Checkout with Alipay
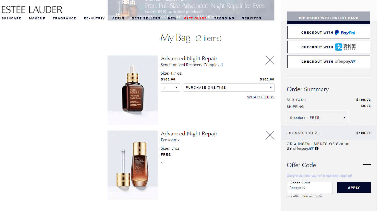The image size is (380, 211). pyautogui.click(x=329, y=47)
